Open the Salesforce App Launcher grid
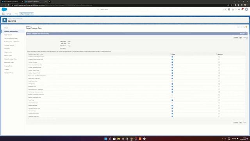The width and height of the screenshot is (250, 141). [4, 14]
